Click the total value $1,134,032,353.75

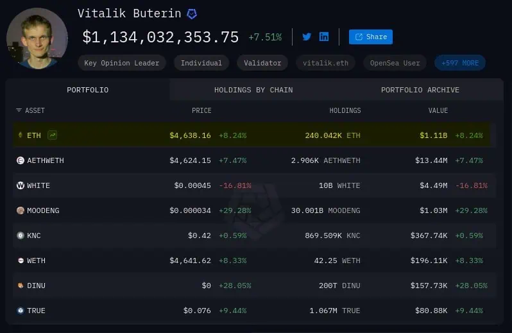(x=160, y=37)
